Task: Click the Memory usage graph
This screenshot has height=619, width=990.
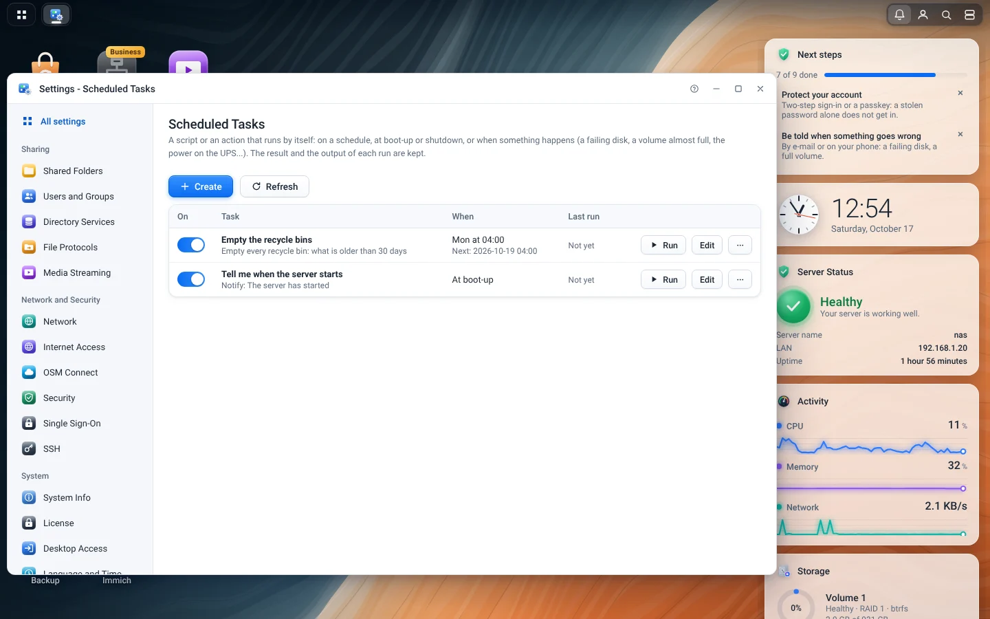Action: pos(872,488)
